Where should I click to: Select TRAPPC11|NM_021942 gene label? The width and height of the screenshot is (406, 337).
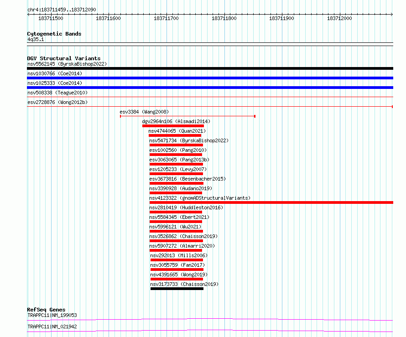52,327
